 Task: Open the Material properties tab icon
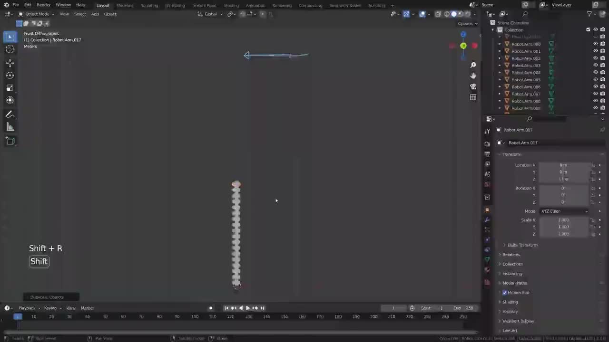click(487, 270)
